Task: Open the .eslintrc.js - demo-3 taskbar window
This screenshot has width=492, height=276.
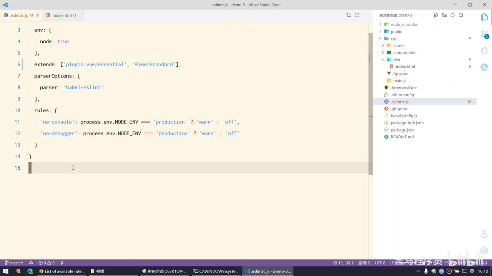Action: coord(268,271)
